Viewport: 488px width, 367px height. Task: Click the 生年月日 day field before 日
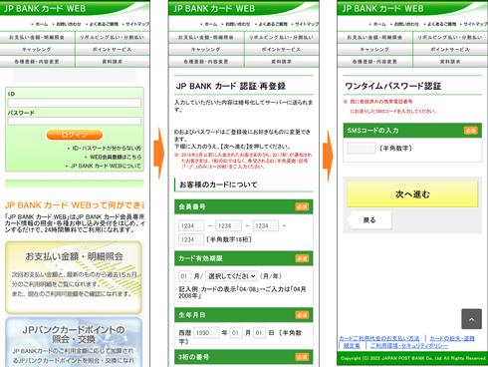click(x=260, y=333)
